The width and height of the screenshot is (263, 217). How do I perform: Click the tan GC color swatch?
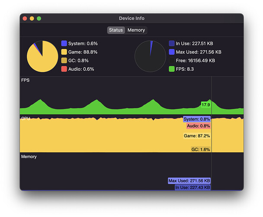pyautogui.click(x=64, y=60)
